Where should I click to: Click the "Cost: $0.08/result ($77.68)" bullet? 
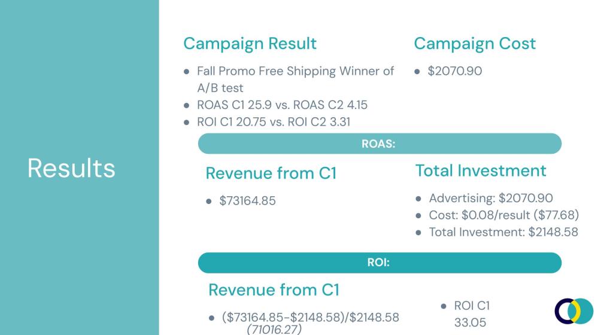tap(503, 215)
